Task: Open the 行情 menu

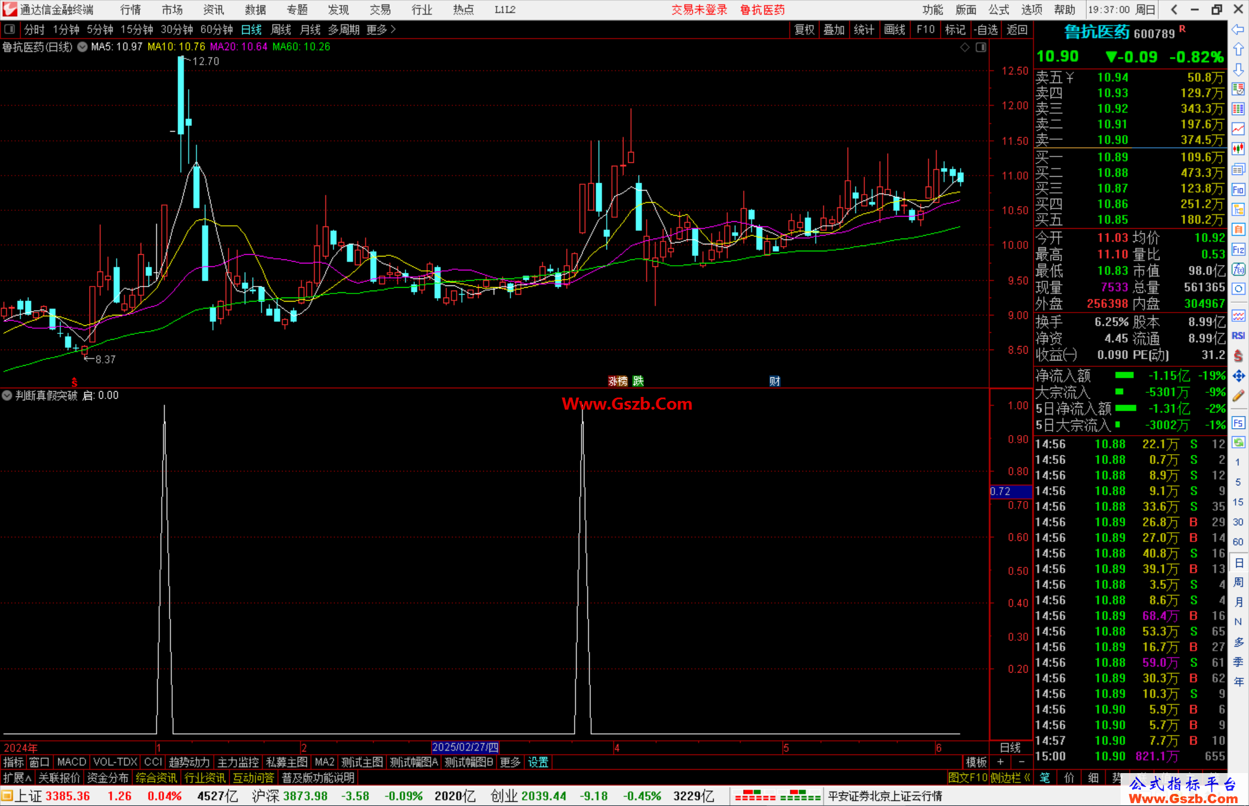Action: 131,9
